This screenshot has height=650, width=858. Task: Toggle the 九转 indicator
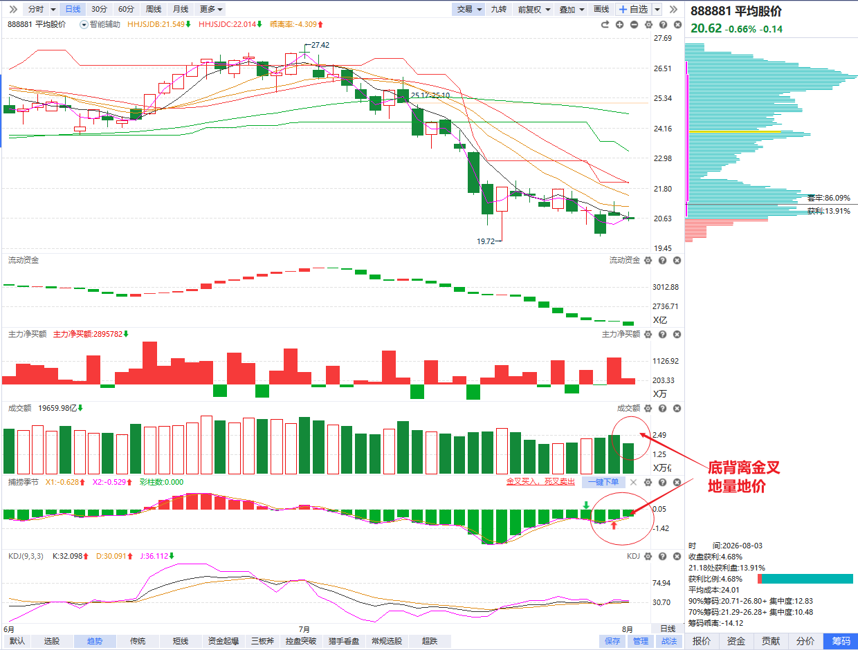point(498,9)
